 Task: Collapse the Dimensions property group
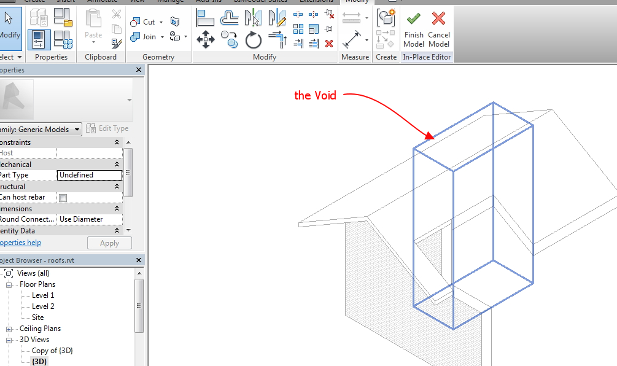117,208
